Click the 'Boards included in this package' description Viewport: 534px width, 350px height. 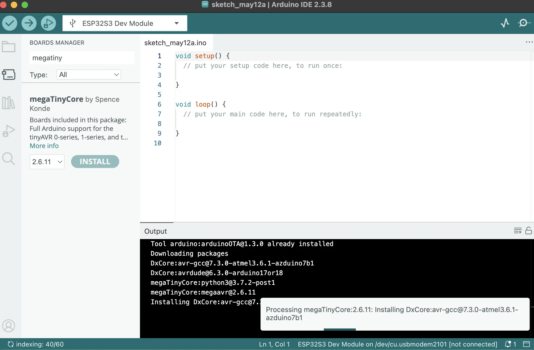click(x=79, y=128)
